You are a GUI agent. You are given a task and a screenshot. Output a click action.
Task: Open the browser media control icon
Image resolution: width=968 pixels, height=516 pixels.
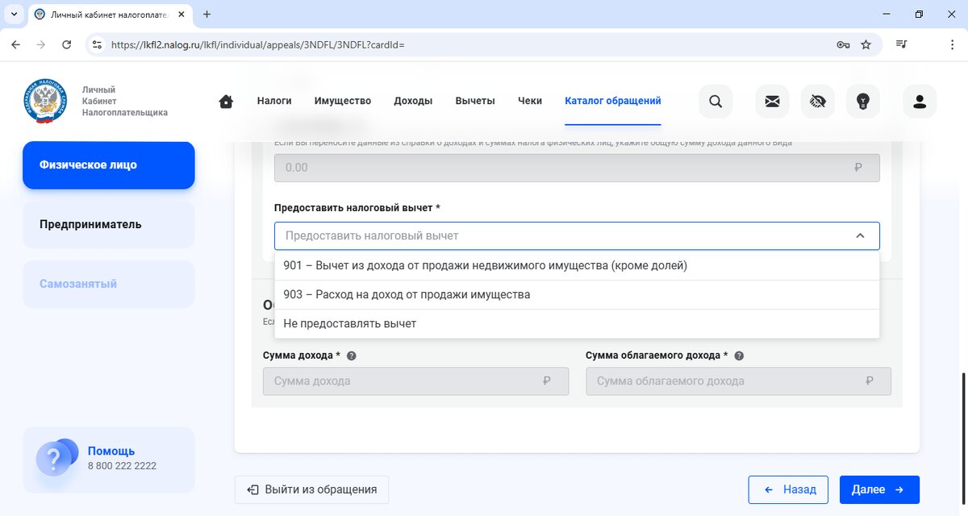tap(901, 44)
